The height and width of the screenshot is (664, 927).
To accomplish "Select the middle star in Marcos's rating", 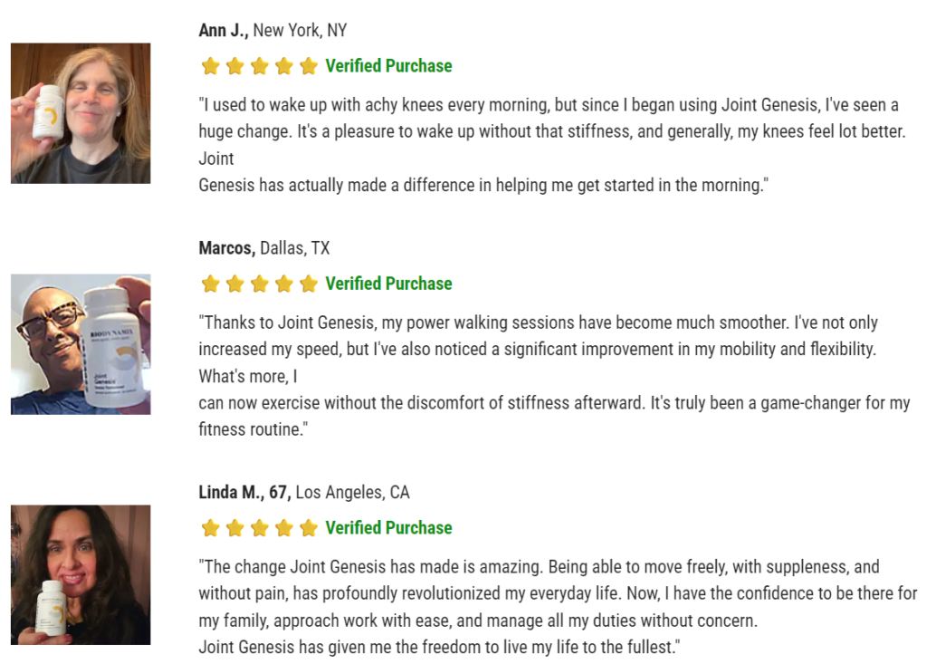I will 260,284.
